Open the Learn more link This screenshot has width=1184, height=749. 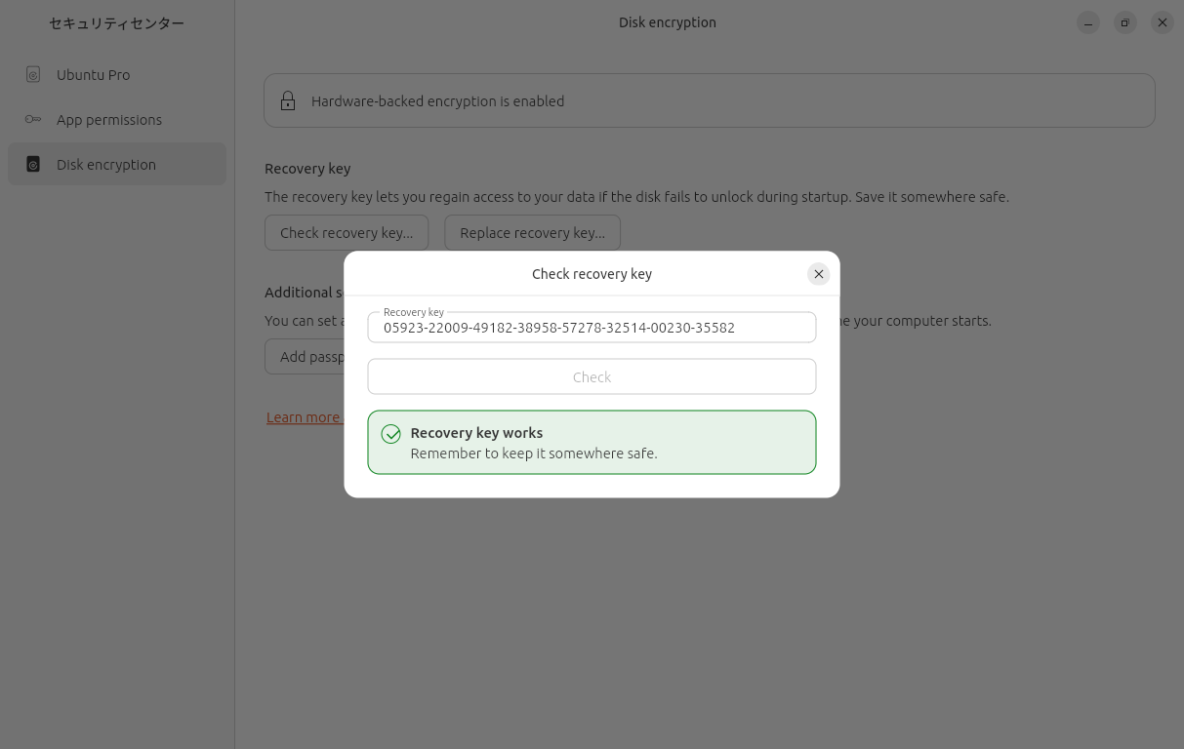(x=304, y=417)
